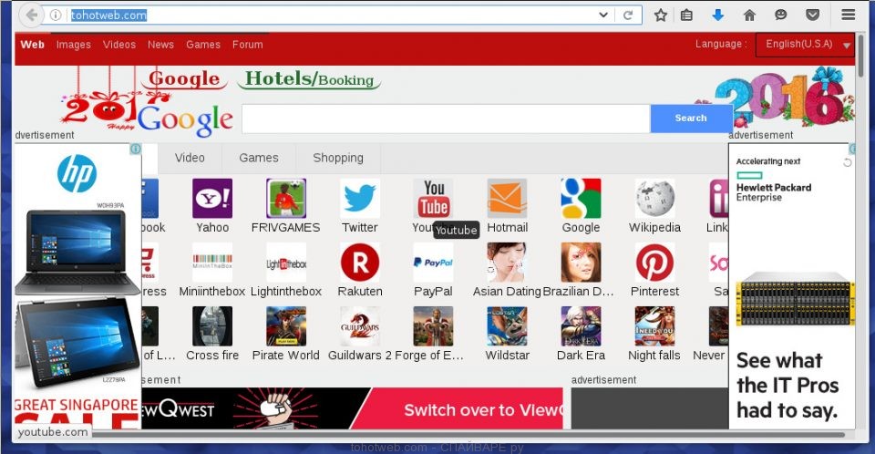This screenshot has width=875, height=454.
Task: Open the Pocket icon in toolbar
Action: 812,15
